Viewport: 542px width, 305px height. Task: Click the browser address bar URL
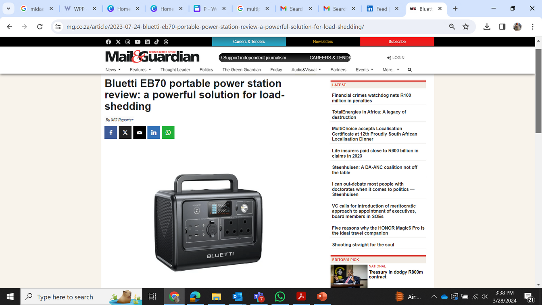(215, 27)
